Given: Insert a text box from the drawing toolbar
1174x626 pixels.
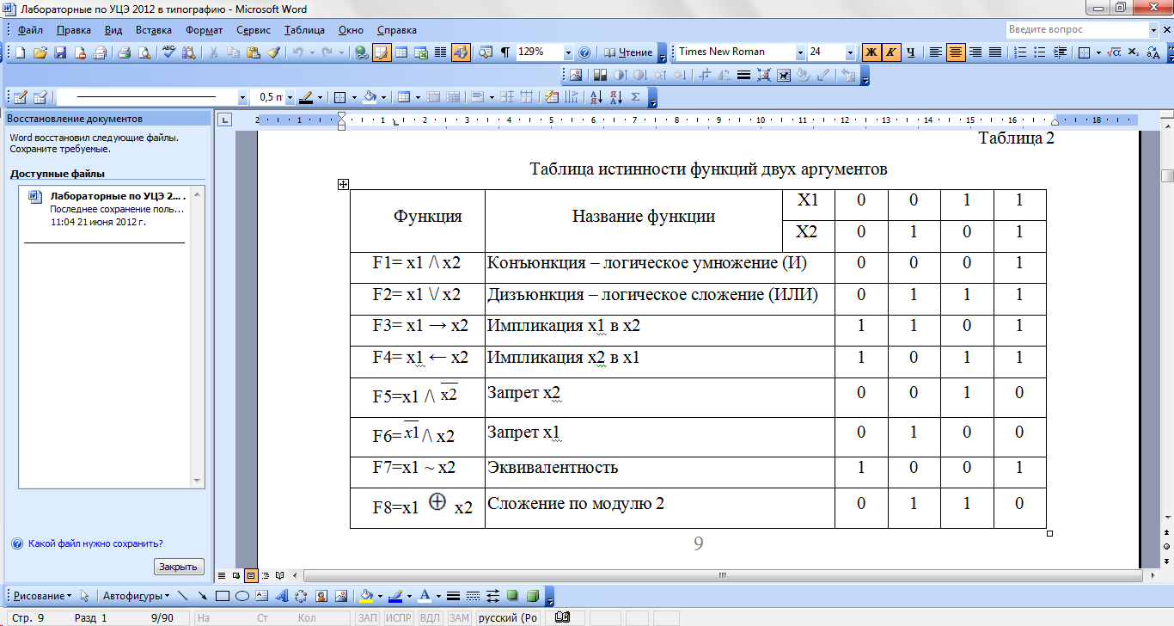Looking at the screenshot, I should coord(262,595).
